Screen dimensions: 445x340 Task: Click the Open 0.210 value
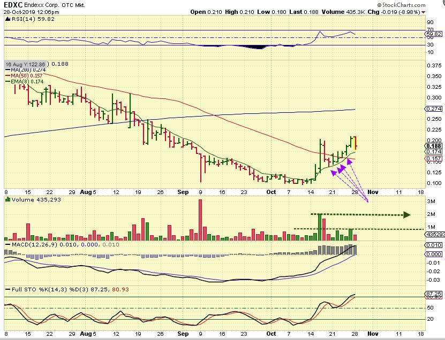click(x=206, y=12)
